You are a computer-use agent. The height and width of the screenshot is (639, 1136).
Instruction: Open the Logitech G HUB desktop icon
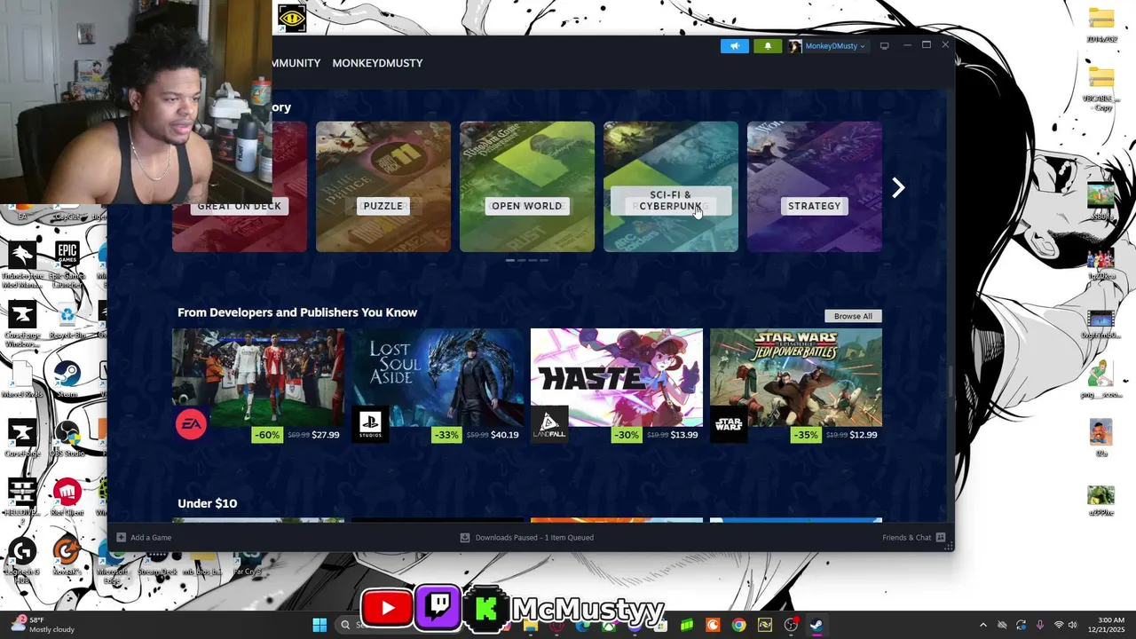coord(22,557)
